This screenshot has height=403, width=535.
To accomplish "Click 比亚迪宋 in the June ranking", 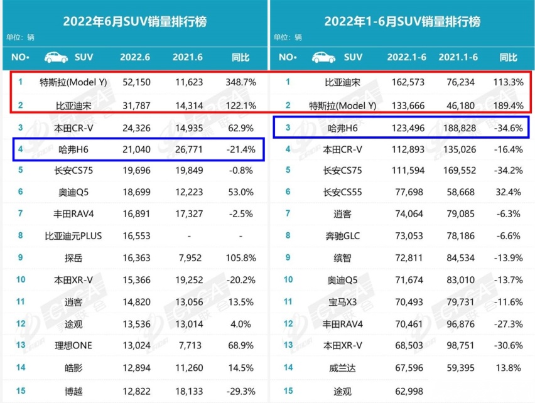I will coord(73,105).
